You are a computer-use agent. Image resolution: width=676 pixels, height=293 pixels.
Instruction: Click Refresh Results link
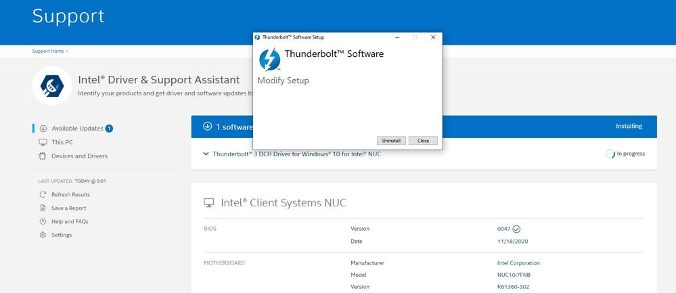[70, 195]
